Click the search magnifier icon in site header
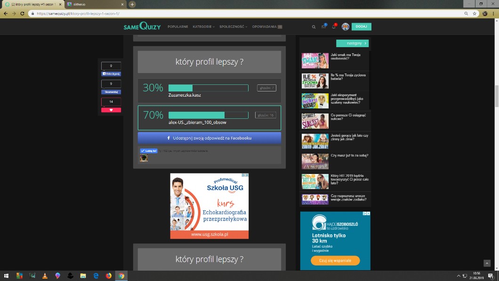499x281 pixels. pos(314,27)
